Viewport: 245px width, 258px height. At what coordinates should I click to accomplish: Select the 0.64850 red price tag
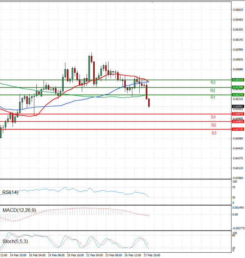click(x=238, y=121)
